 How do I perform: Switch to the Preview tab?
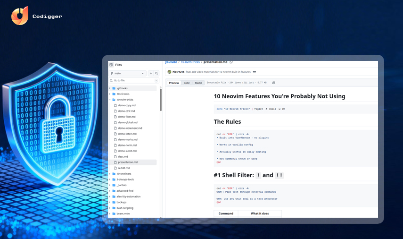[174, 83]
